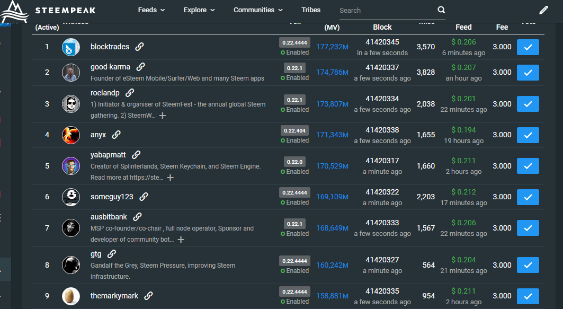Click the link icon next to gtg
The width and height of the screenshot is (563, 309).
pos(112,254)
